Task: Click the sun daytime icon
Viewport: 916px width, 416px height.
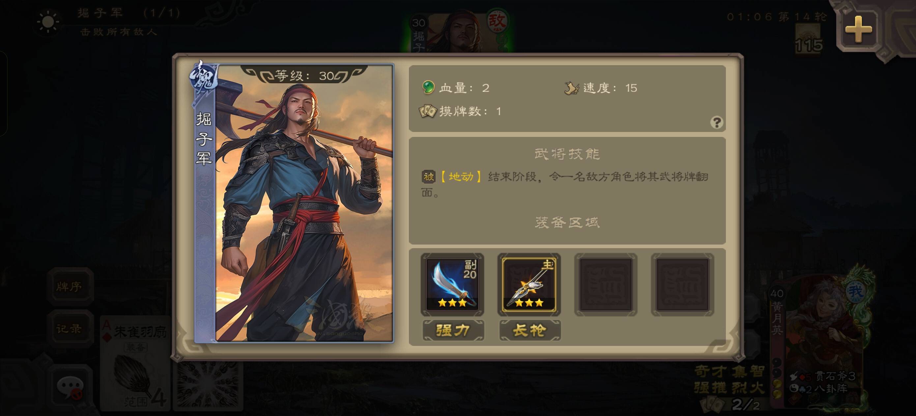Action: (x=48, y=22)
